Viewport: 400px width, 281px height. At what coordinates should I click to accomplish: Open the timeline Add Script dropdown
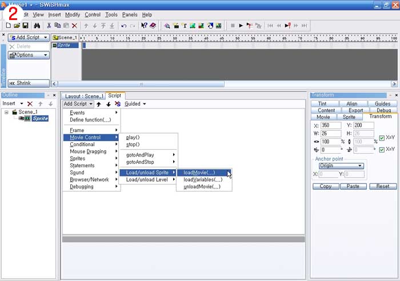[x=29, y=38]
